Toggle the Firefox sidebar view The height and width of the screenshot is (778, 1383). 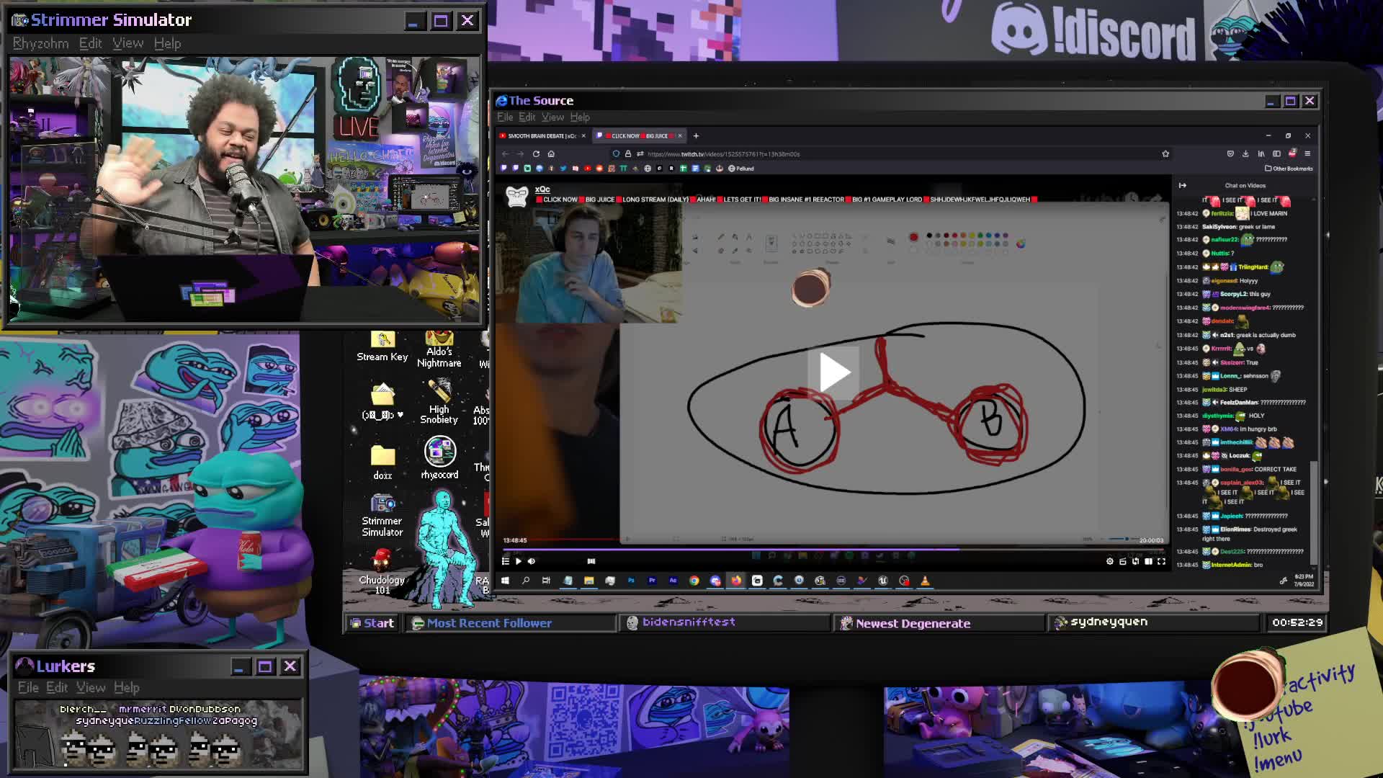pyautogui.click(x=1276, y=153)
